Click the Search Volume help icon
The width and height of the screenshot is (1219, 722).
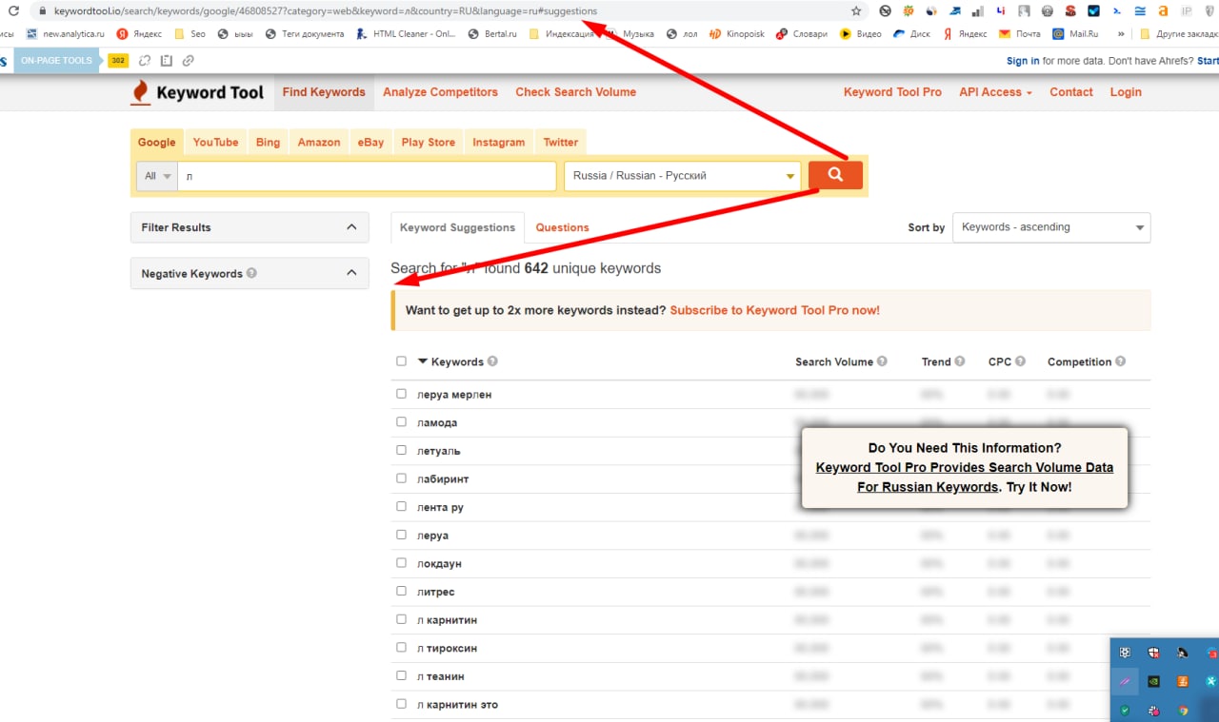(x=882, y=361)
